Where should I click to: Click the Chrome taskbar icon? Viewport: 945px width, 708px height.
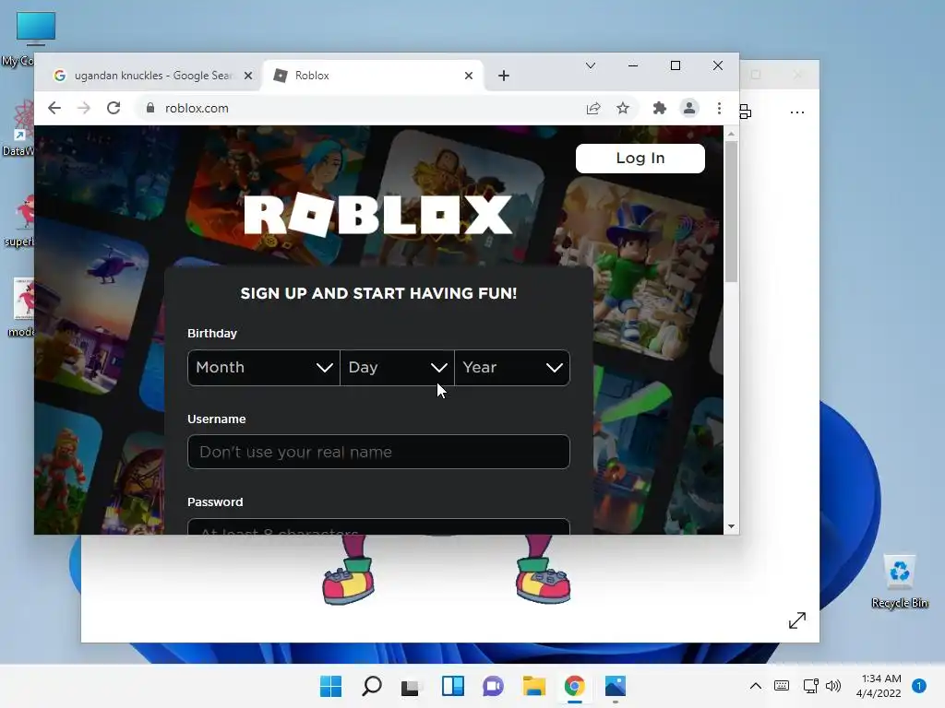574,686
